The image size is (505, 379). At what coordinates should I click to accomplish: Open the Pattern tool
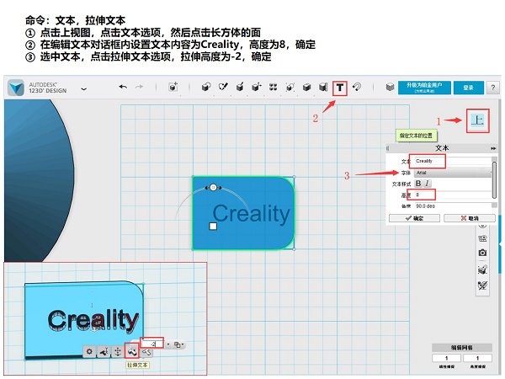273,87
